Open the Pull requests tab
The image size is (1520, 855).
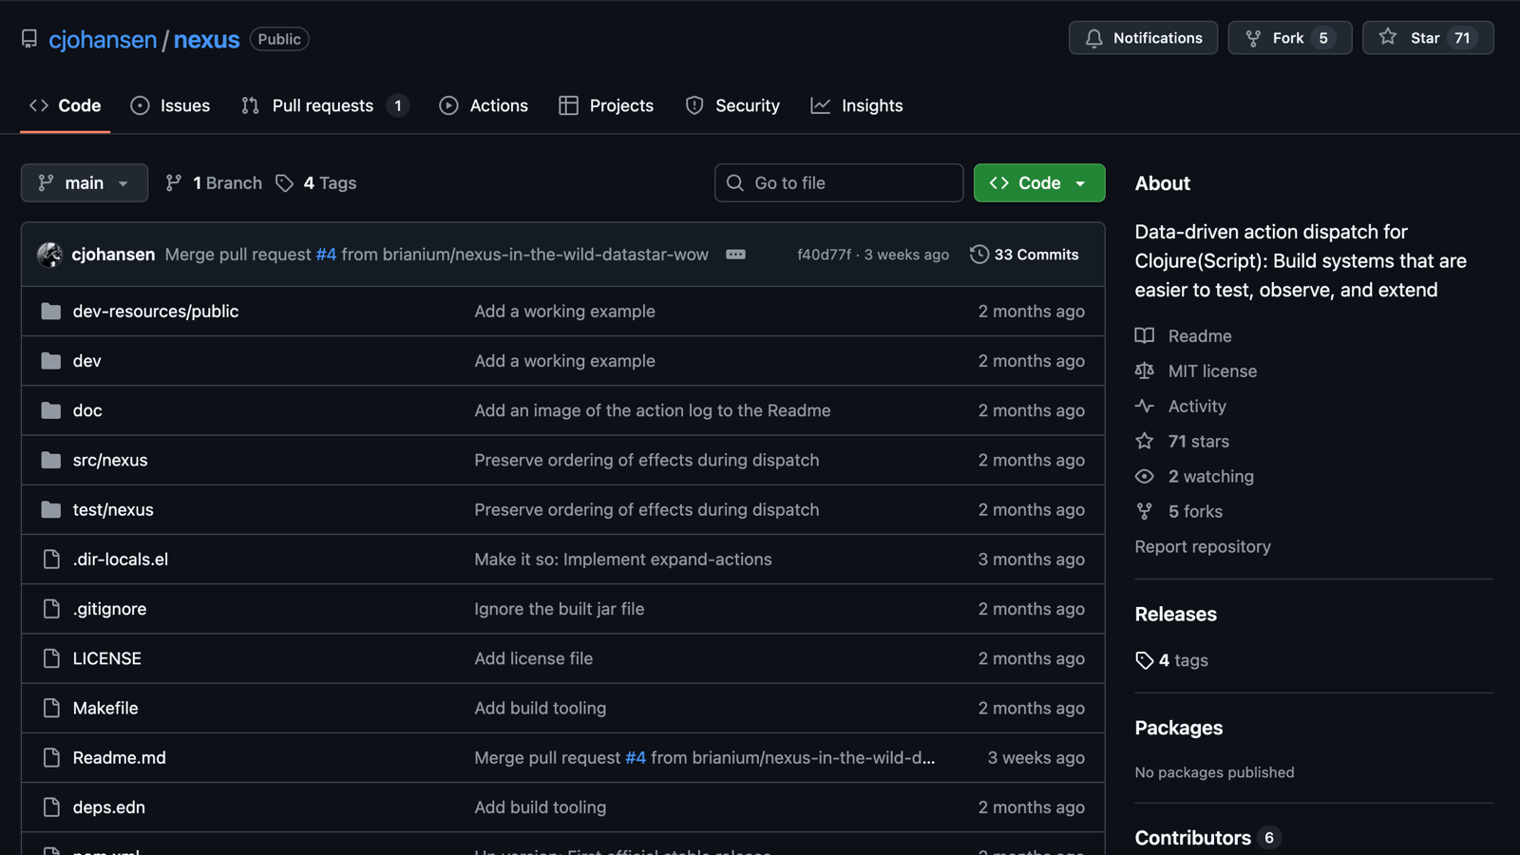coord(323,105)
